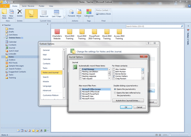Image resolution: width=191 pixels, height=137 pixels.
Task: Select Opens the item referred to option
Action: click(x=115, y=93)
